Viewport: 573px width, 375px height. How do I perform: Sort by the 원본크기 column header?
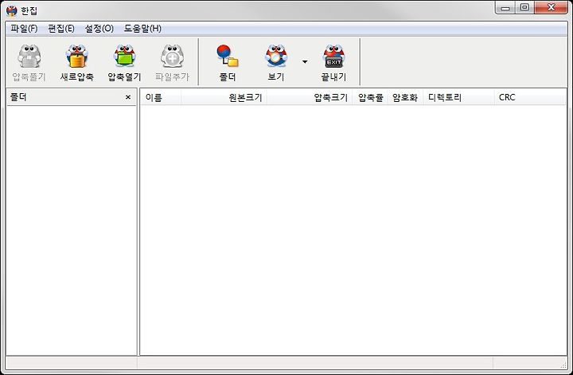pos(224,98)
